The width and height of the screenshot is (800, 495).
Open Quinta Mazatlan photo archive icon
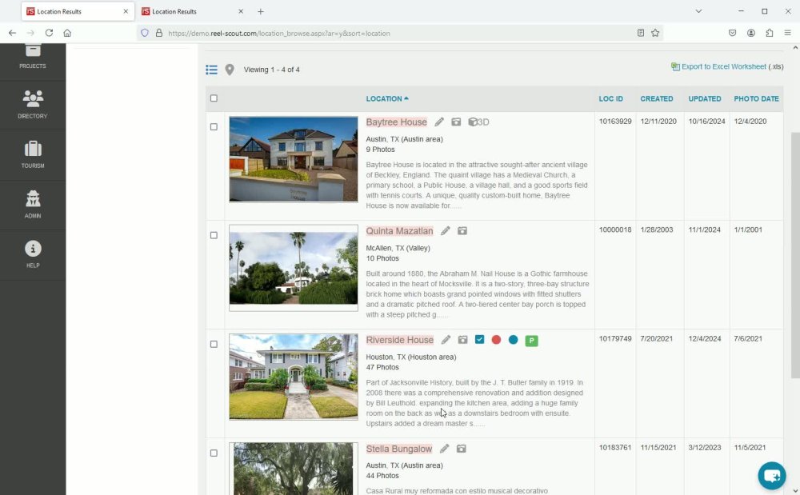[x=462, y=231]
